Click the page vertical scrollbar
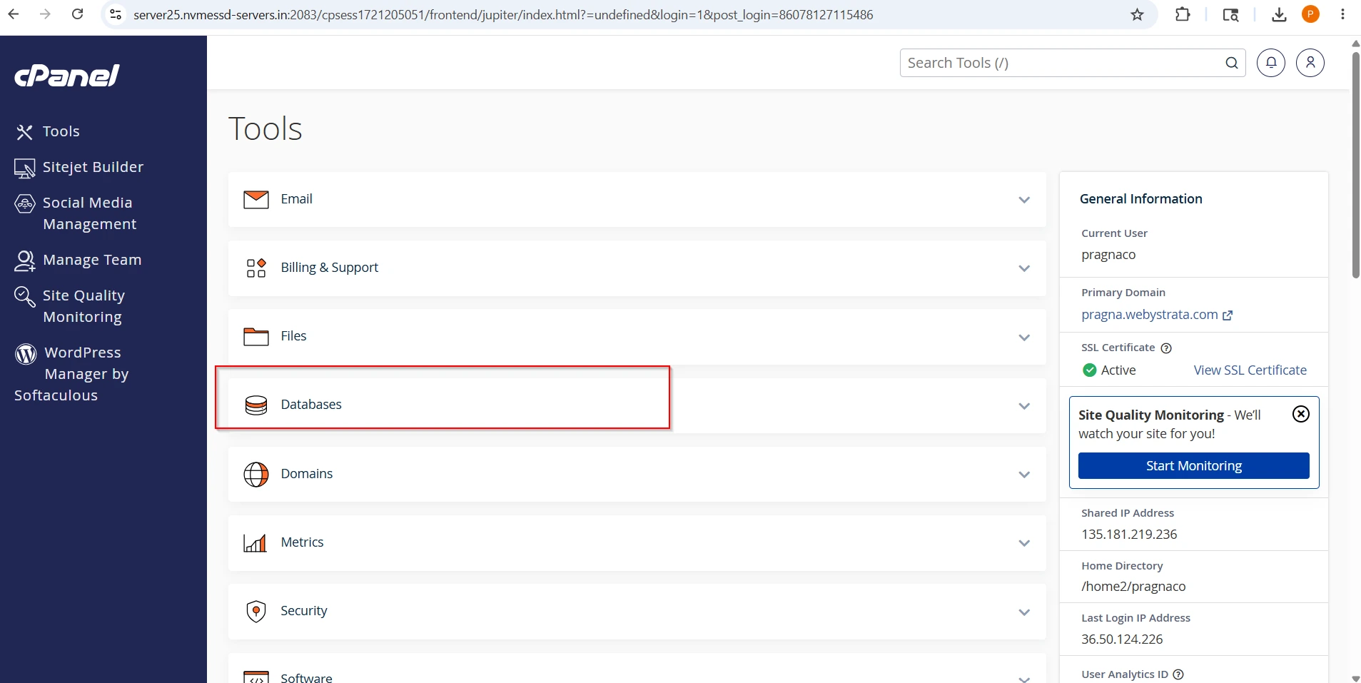This screenshot has width=1361, height=683. 1355,164
